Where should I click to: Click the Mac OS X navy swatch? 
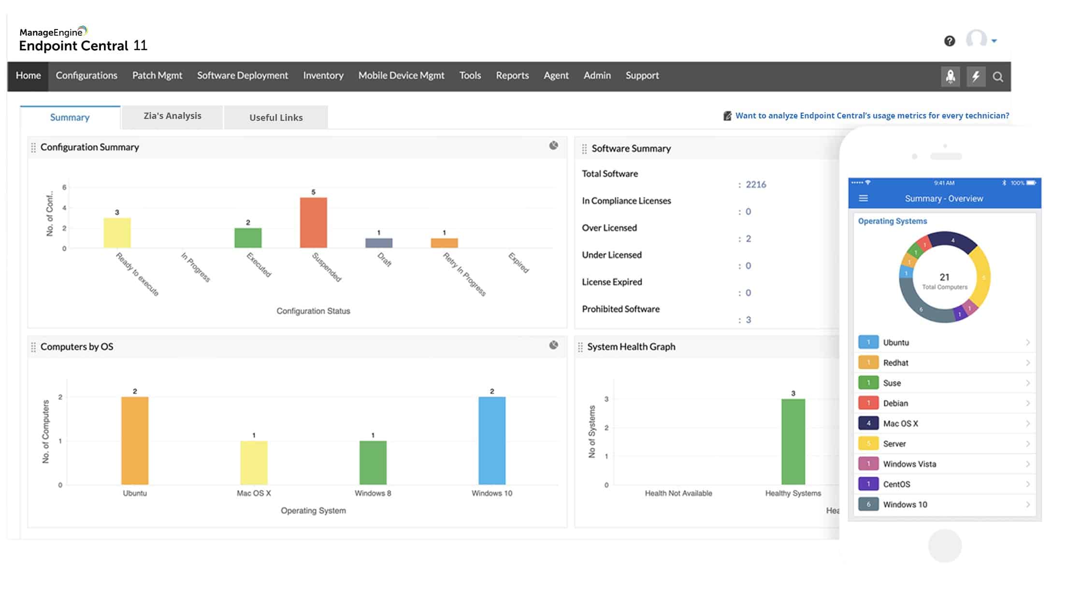tap(868, 423)
